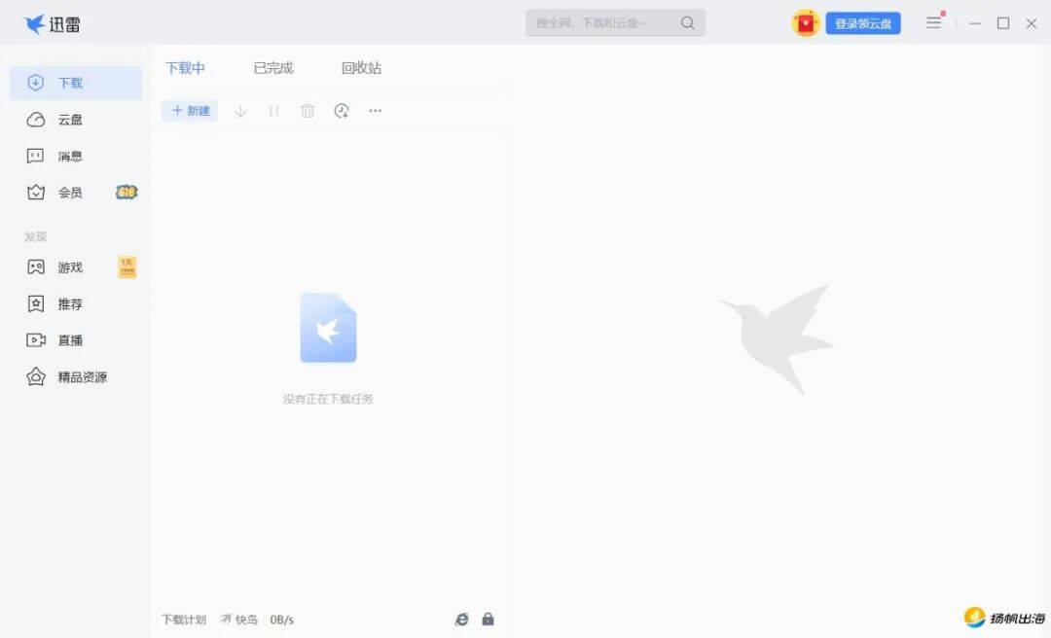Open the hamburger main menu
The height and width of the screenshot is (638, 1051).
pyautogui.click(x=934, y=22)
